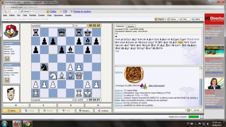Open the emoticon smiley picker
Screen dimensions: 226x127
(x=189, y=110)
